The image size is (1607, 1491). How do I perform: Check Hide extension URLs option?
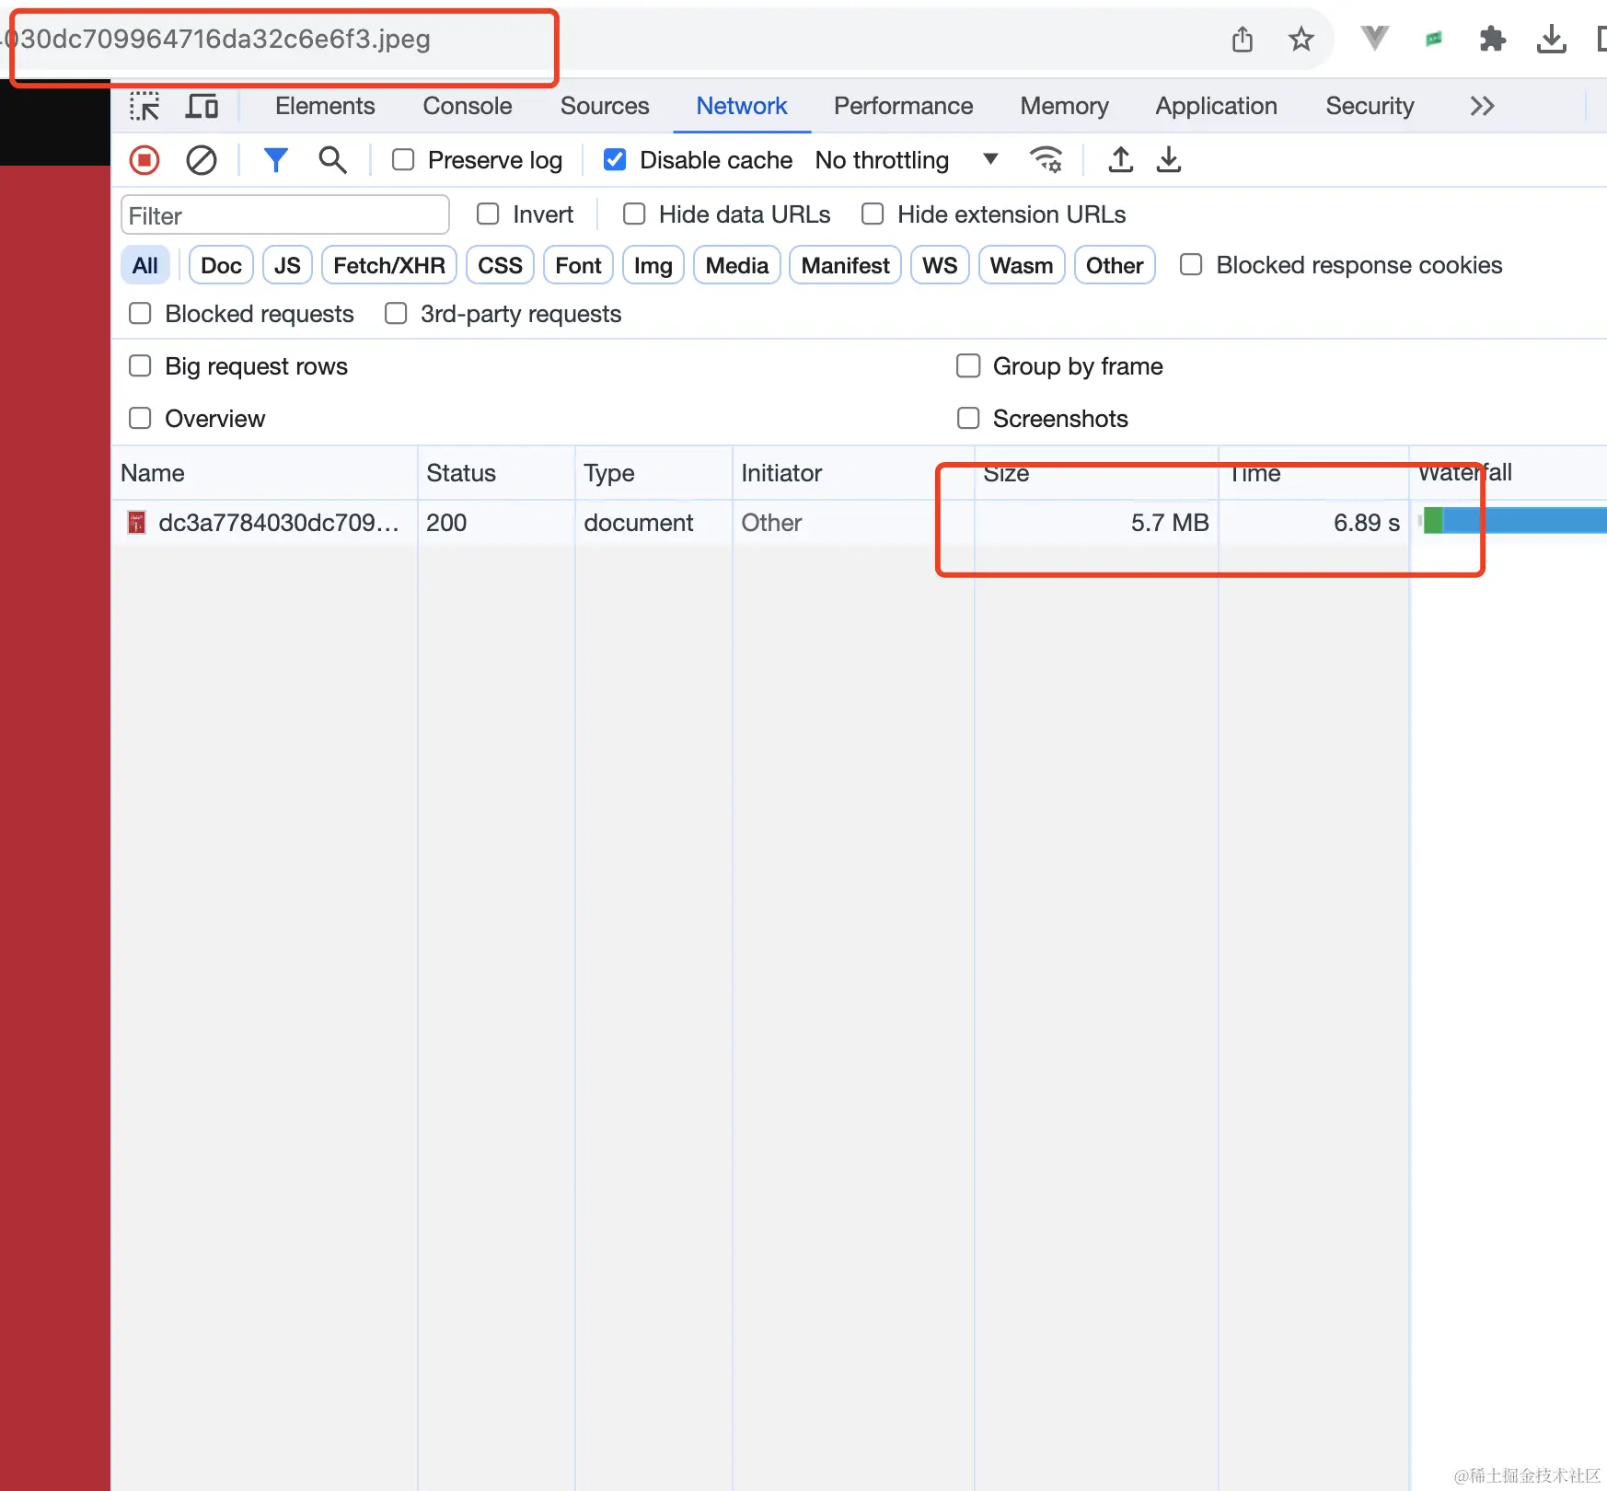click(873, 214)
